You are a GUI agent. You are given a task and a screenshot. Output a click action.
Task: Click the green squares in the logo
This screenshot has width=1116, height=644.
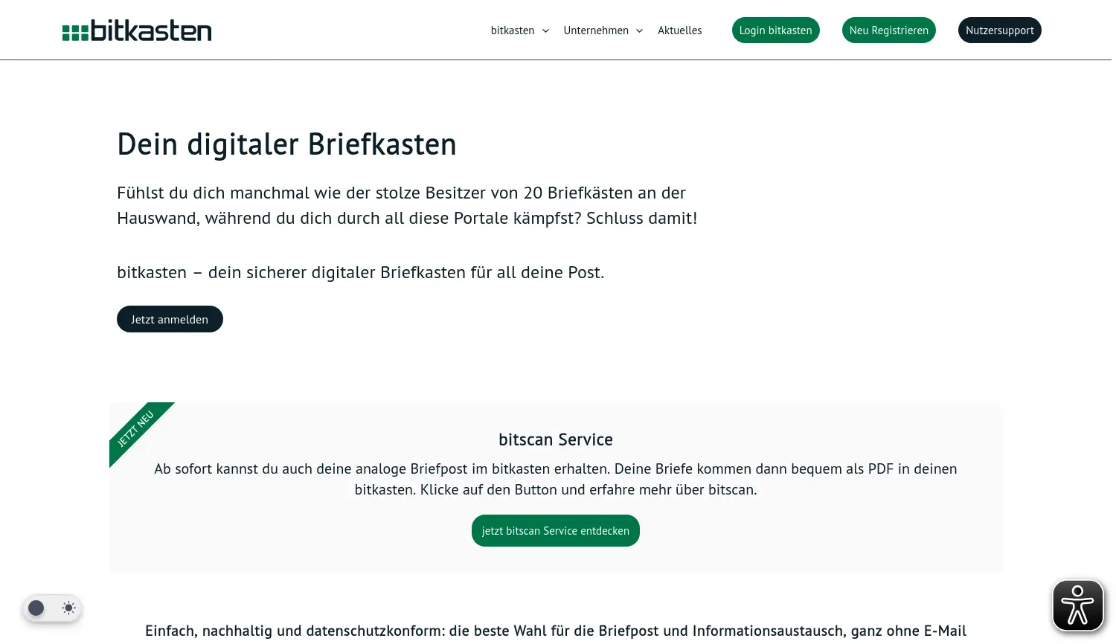coord(74,31)
